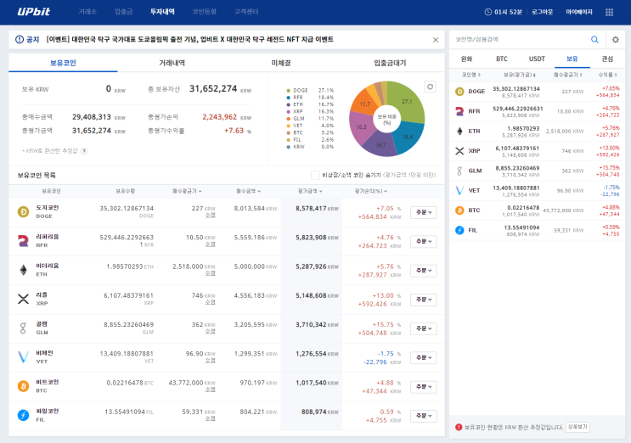Open order dropdown for RFR row

click(x=424, y=241)
